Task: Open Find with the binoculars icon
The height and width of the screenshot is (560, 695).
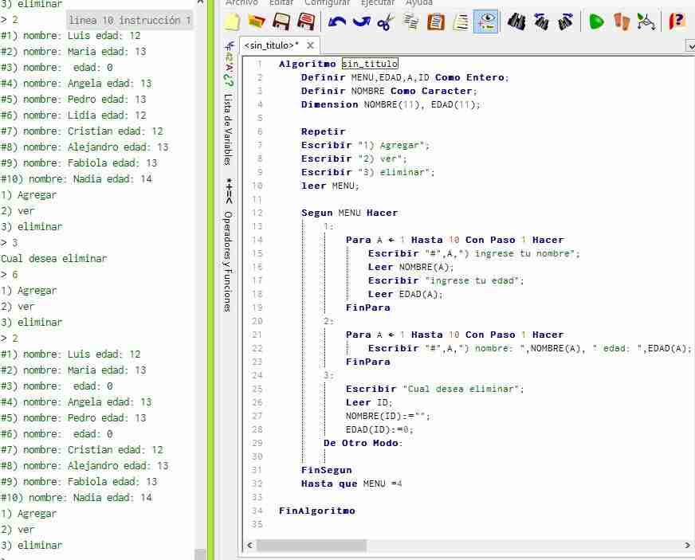Action: [516, 22]
